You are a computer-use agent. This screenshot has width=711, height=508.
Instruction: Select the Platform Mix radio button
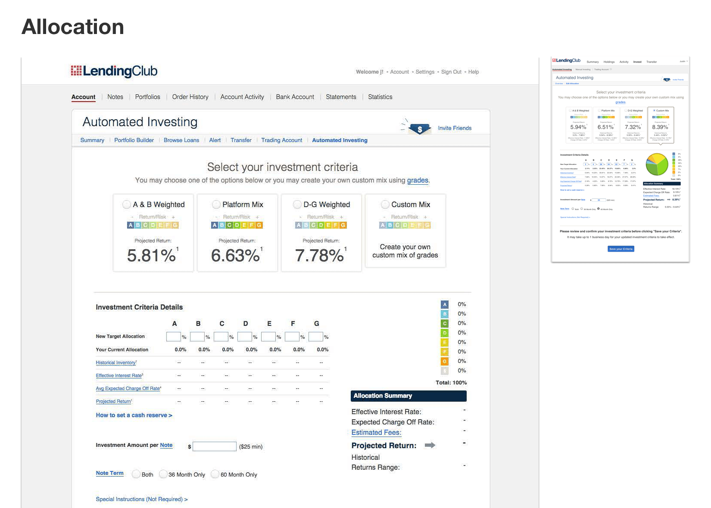(x=216, y=204)
